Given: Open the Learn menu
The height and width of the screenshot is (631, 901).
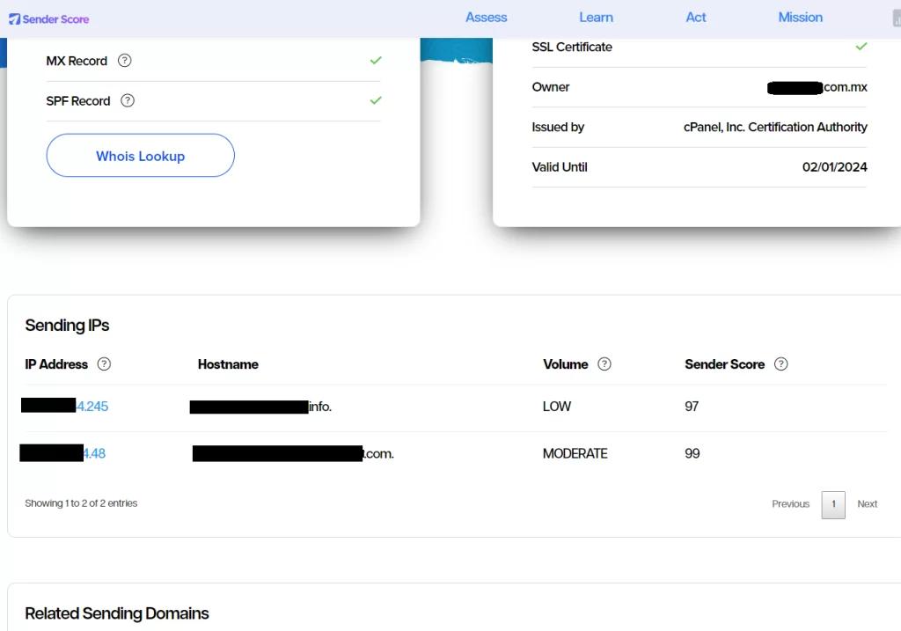Looking at the screenshot, I should click(x=596, y=18).
